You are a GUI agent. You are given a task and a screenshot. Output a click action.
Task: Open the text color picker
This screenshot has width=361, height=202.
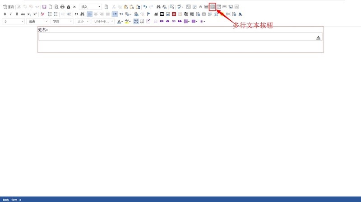tap(120, 21)
